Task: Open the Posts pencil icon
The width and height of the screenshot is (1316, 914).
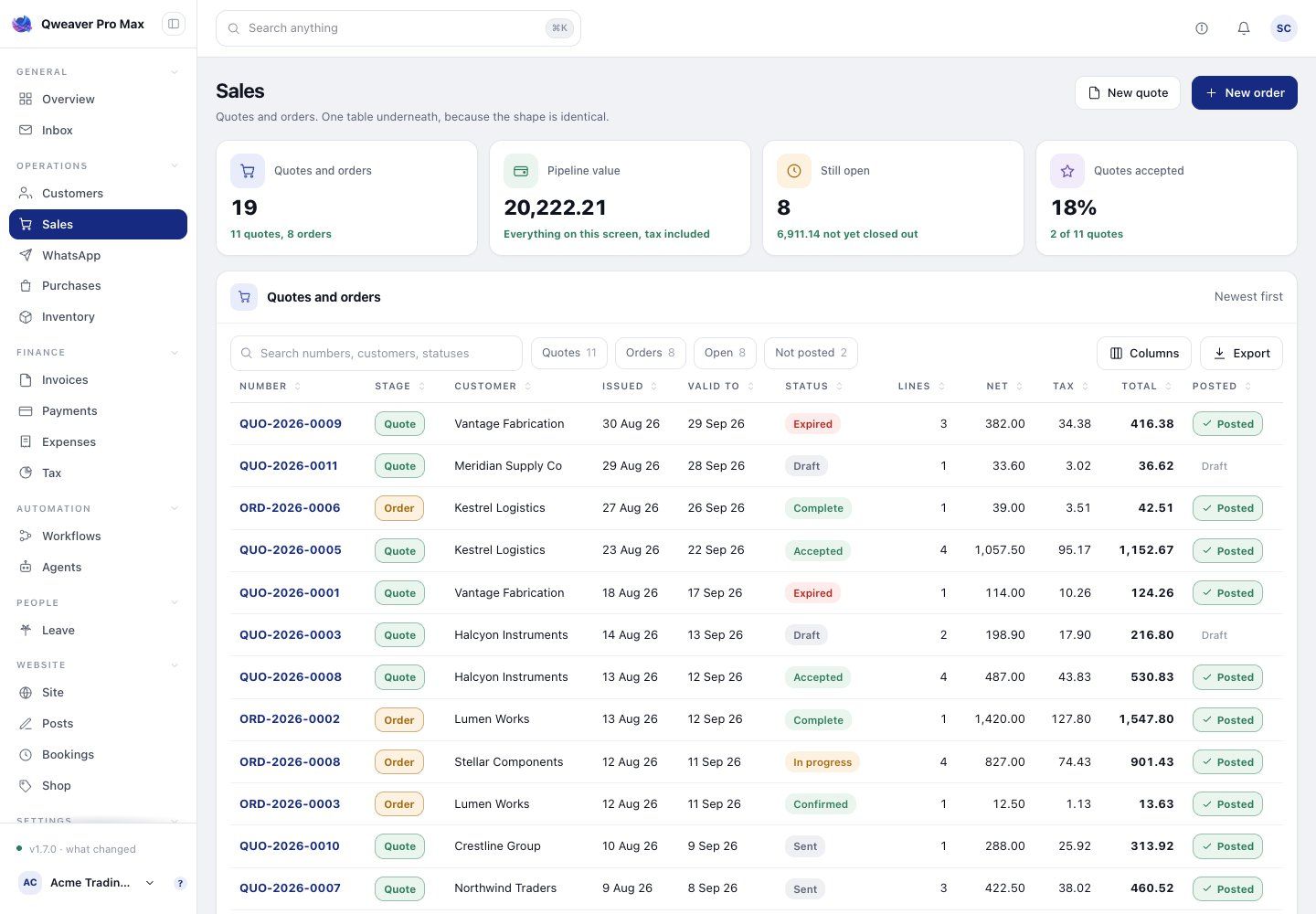Action: point(26,723)
